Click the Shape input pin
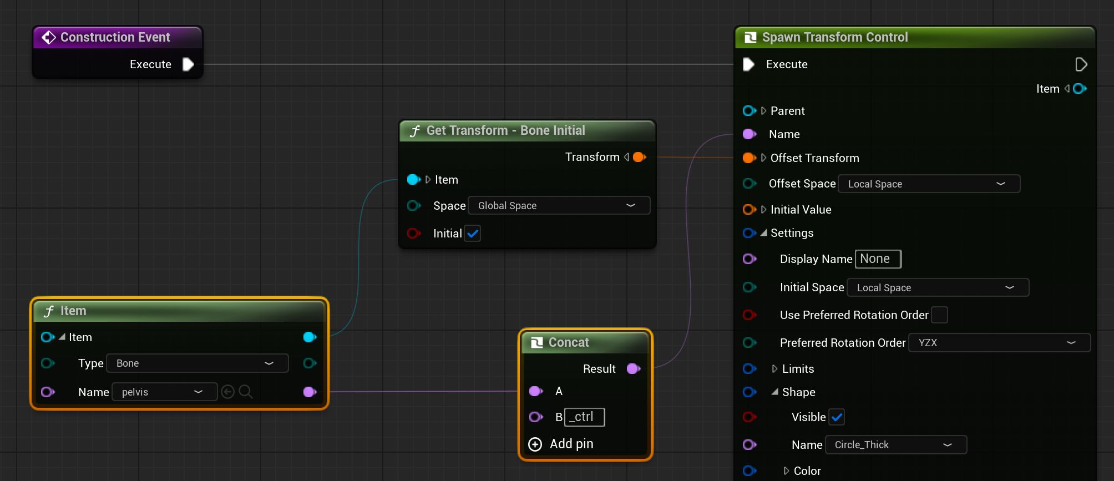 pos(750,392)
